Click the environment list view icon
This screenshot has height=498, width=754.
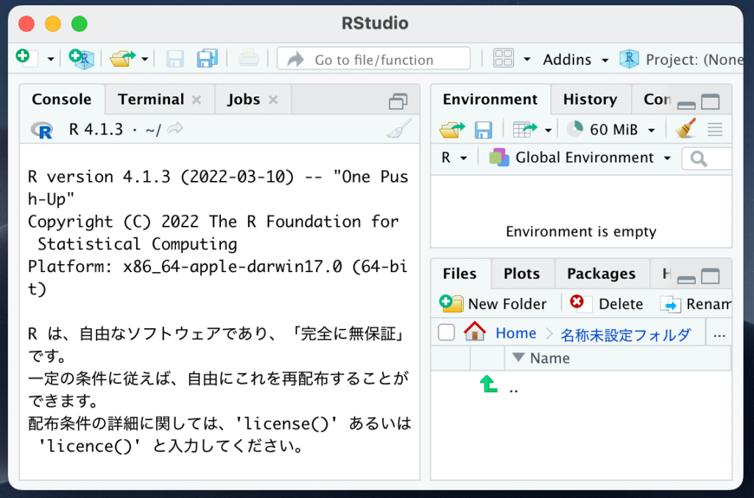pos(715,129)
